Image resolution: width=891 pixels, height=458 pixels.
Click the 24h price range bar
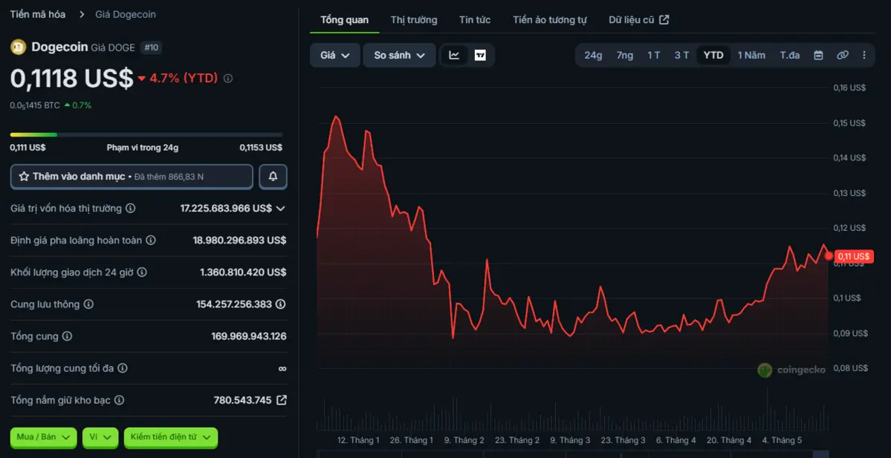146,134
